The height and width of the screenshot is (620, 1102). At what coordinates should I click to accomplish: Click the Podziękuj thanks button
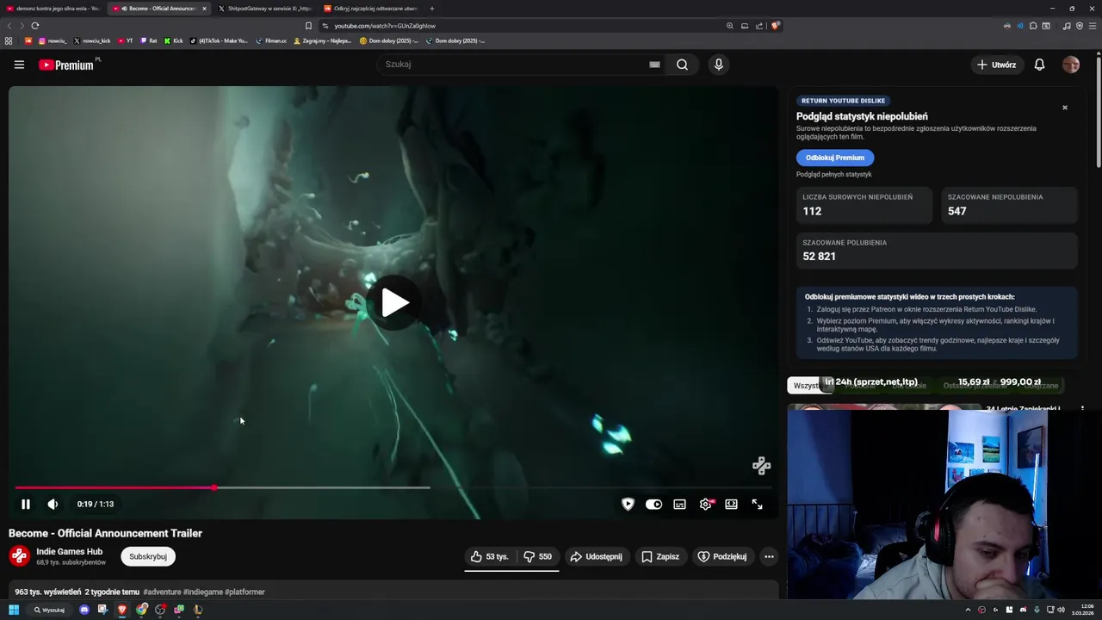click(721, 556)
